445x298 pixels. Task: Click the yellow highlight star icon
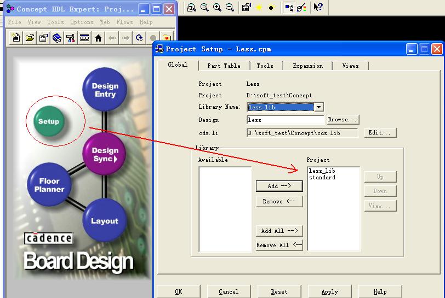259,7
